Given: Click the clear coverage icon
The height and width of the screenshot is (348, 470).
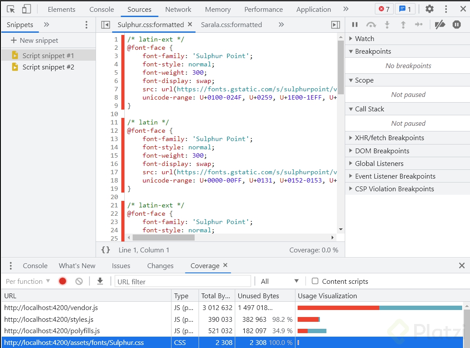Looking at the screenshot, I should point(79,281).
